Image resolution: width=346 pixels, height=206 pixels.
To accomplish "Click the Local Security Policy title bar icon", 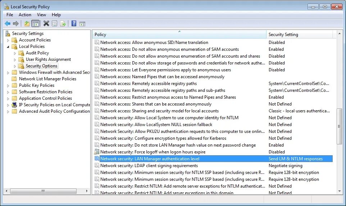I will (x=6, y=6).
